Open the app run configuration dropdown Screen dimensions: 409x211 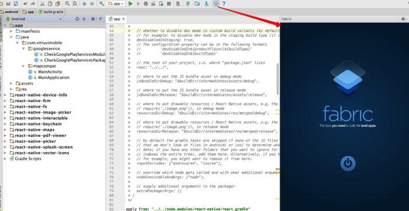[x=116, y=3]
